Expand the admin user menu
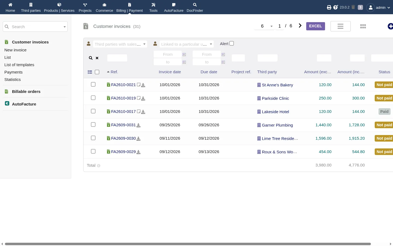 point(383,7)
